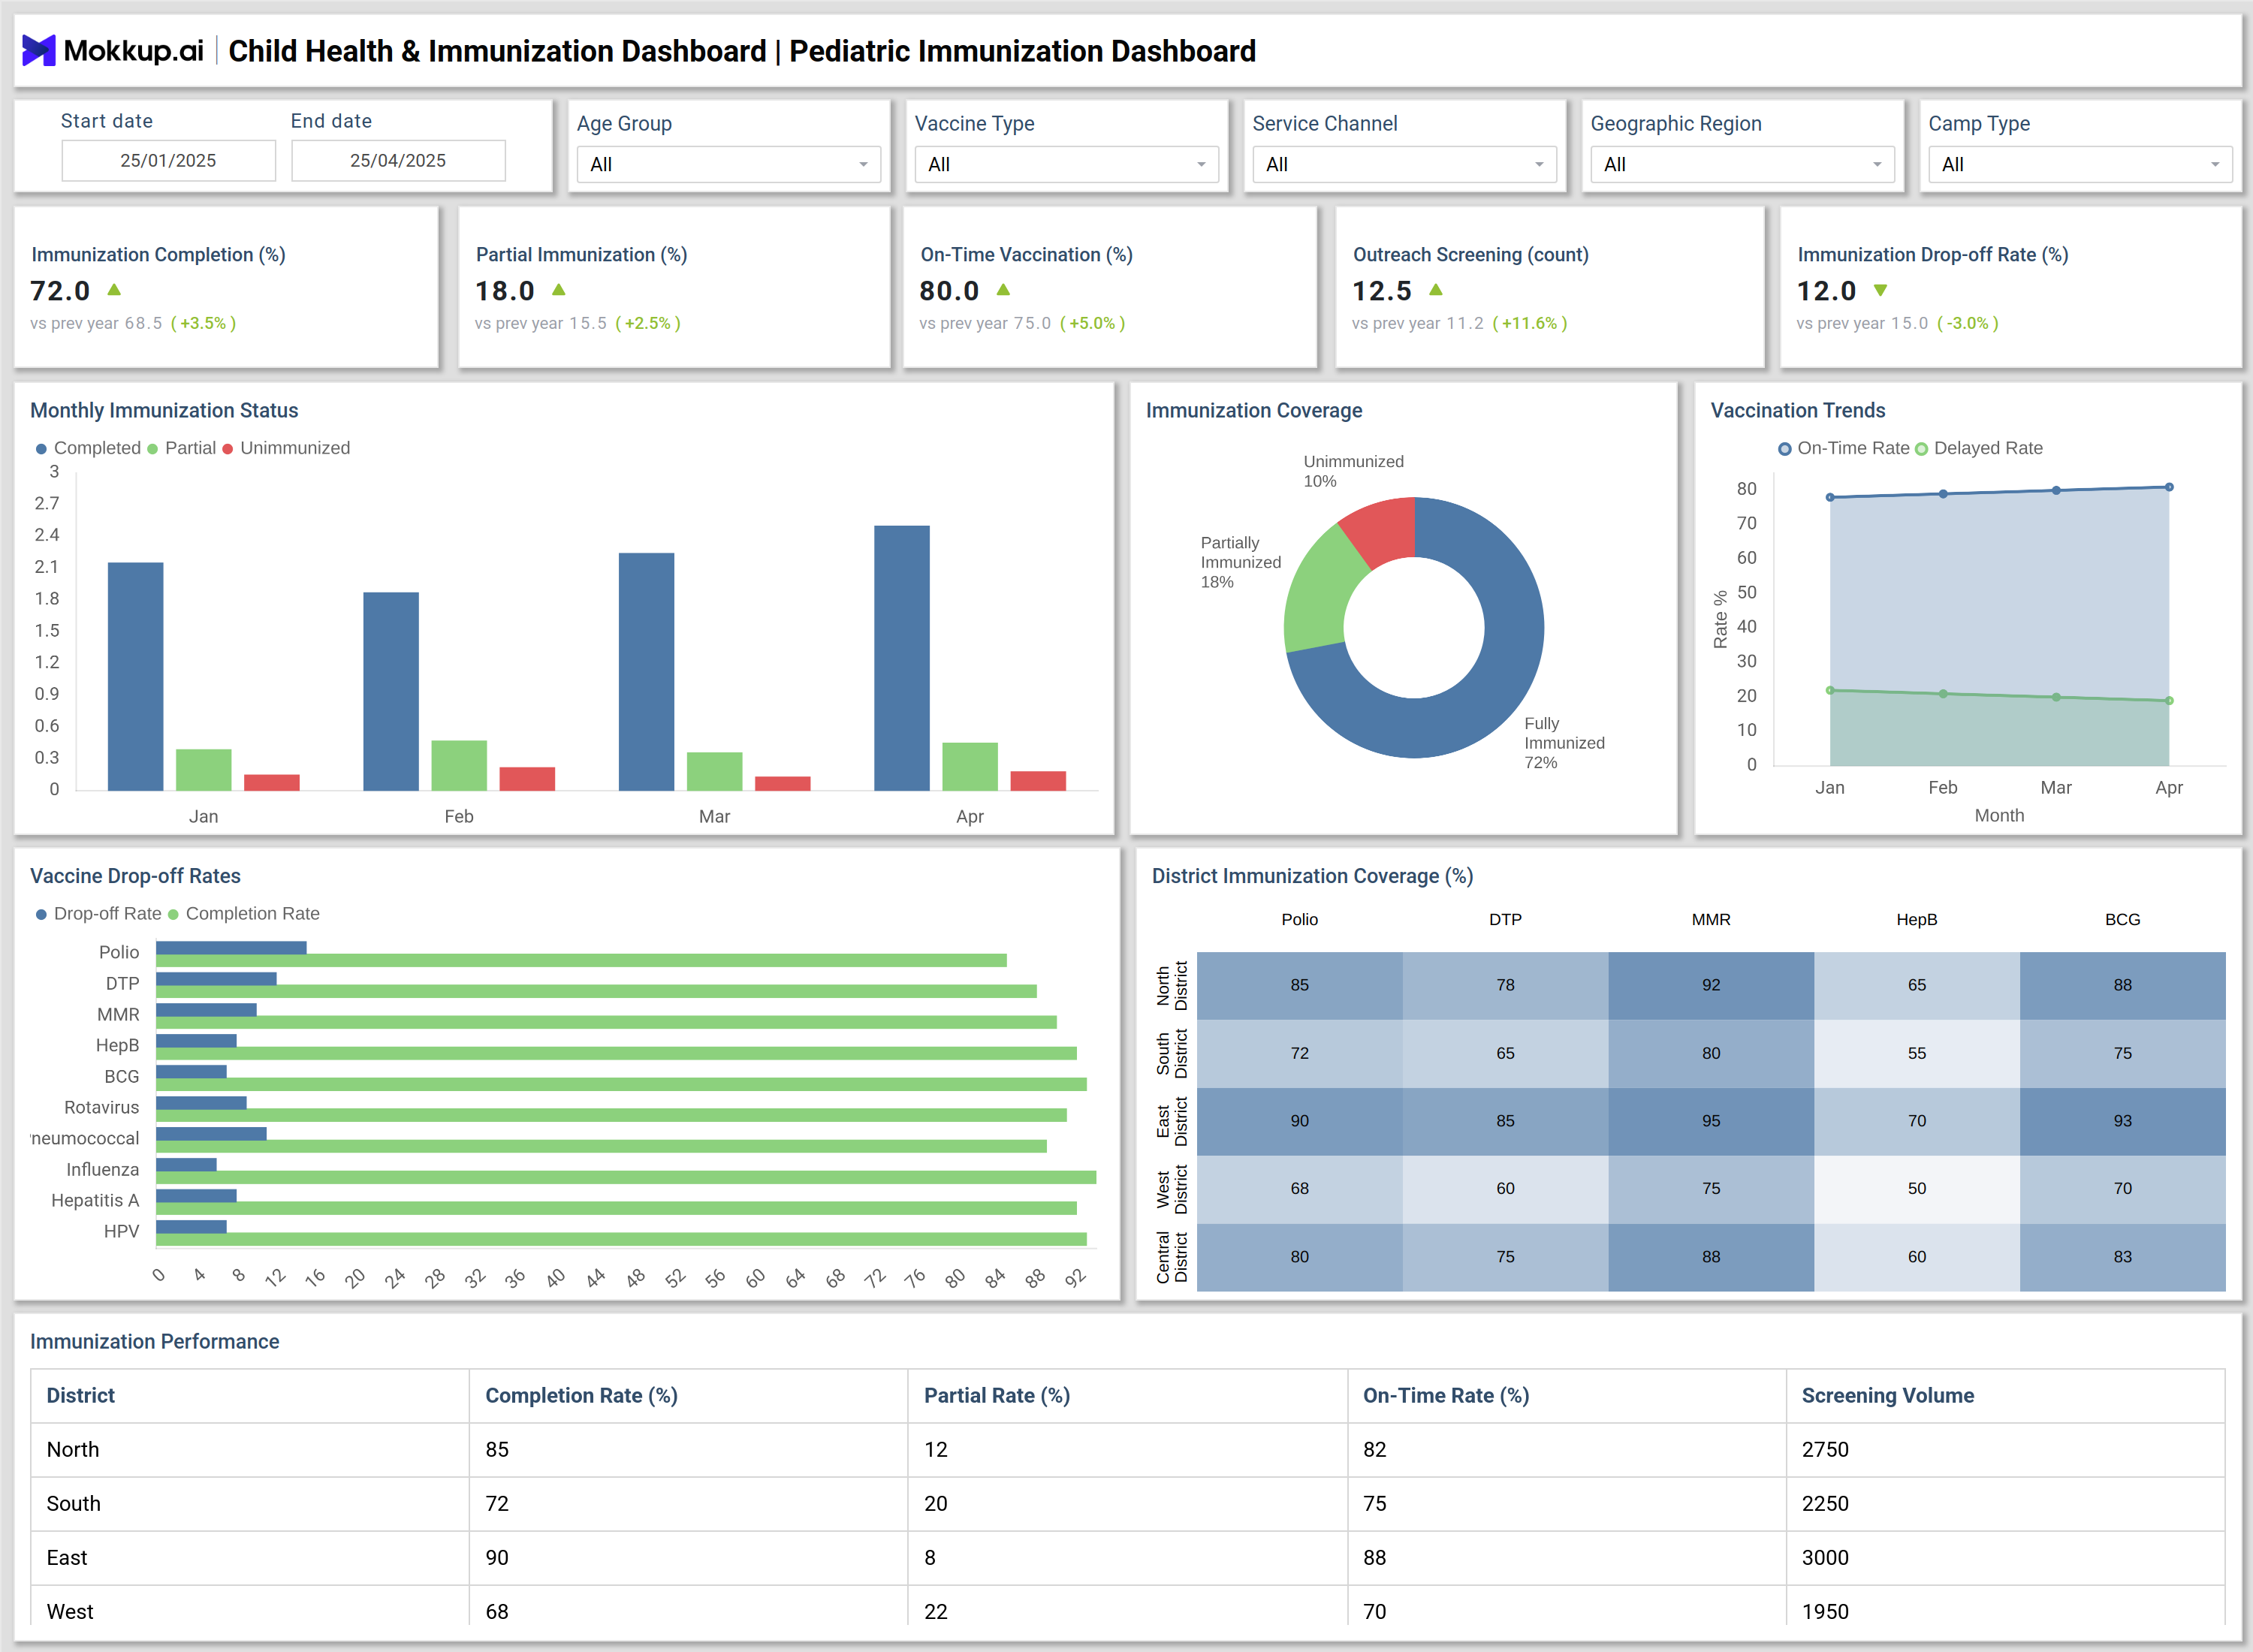This screenshot has width=2253, height=1652.
Task: Click the West District HepB cell 50
Action: pyautogui.click(x=1917, y=1189)
